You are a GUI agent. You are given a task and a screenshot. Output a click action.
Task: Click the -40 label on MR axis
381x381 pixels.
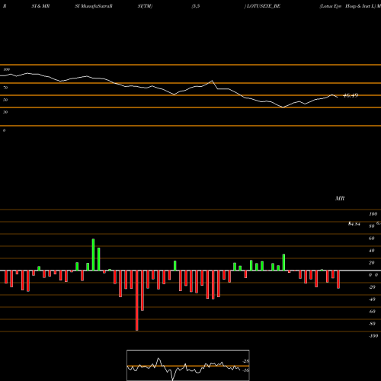tap(372, 299)
